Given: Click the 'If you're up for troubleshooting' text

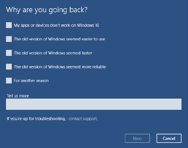Looking at the screenshot, I should 36,119.
